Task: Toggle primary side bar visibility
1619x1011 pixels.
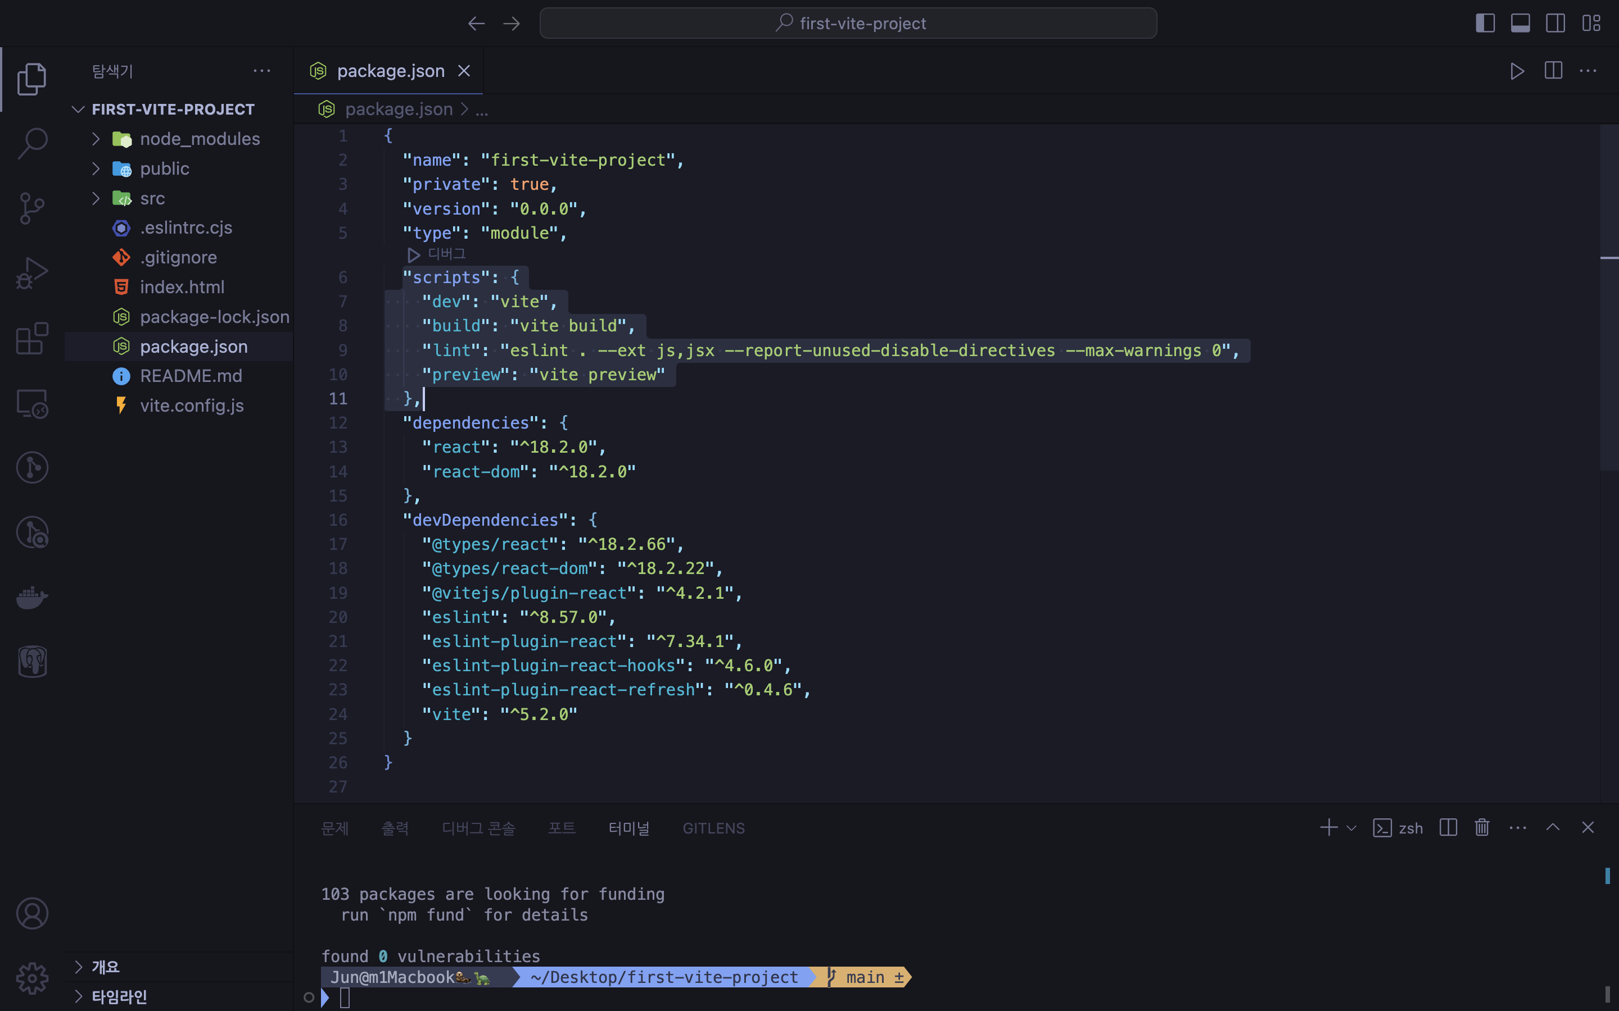Action: pyautogui.click(x=1485, y=24)
